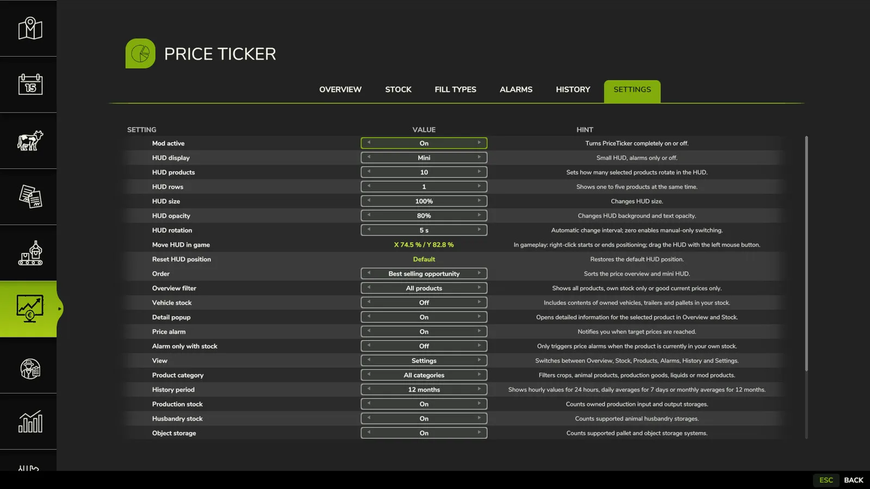
Task: Toggle Husbandry stock using left arrow
Action: pos(369,418)
